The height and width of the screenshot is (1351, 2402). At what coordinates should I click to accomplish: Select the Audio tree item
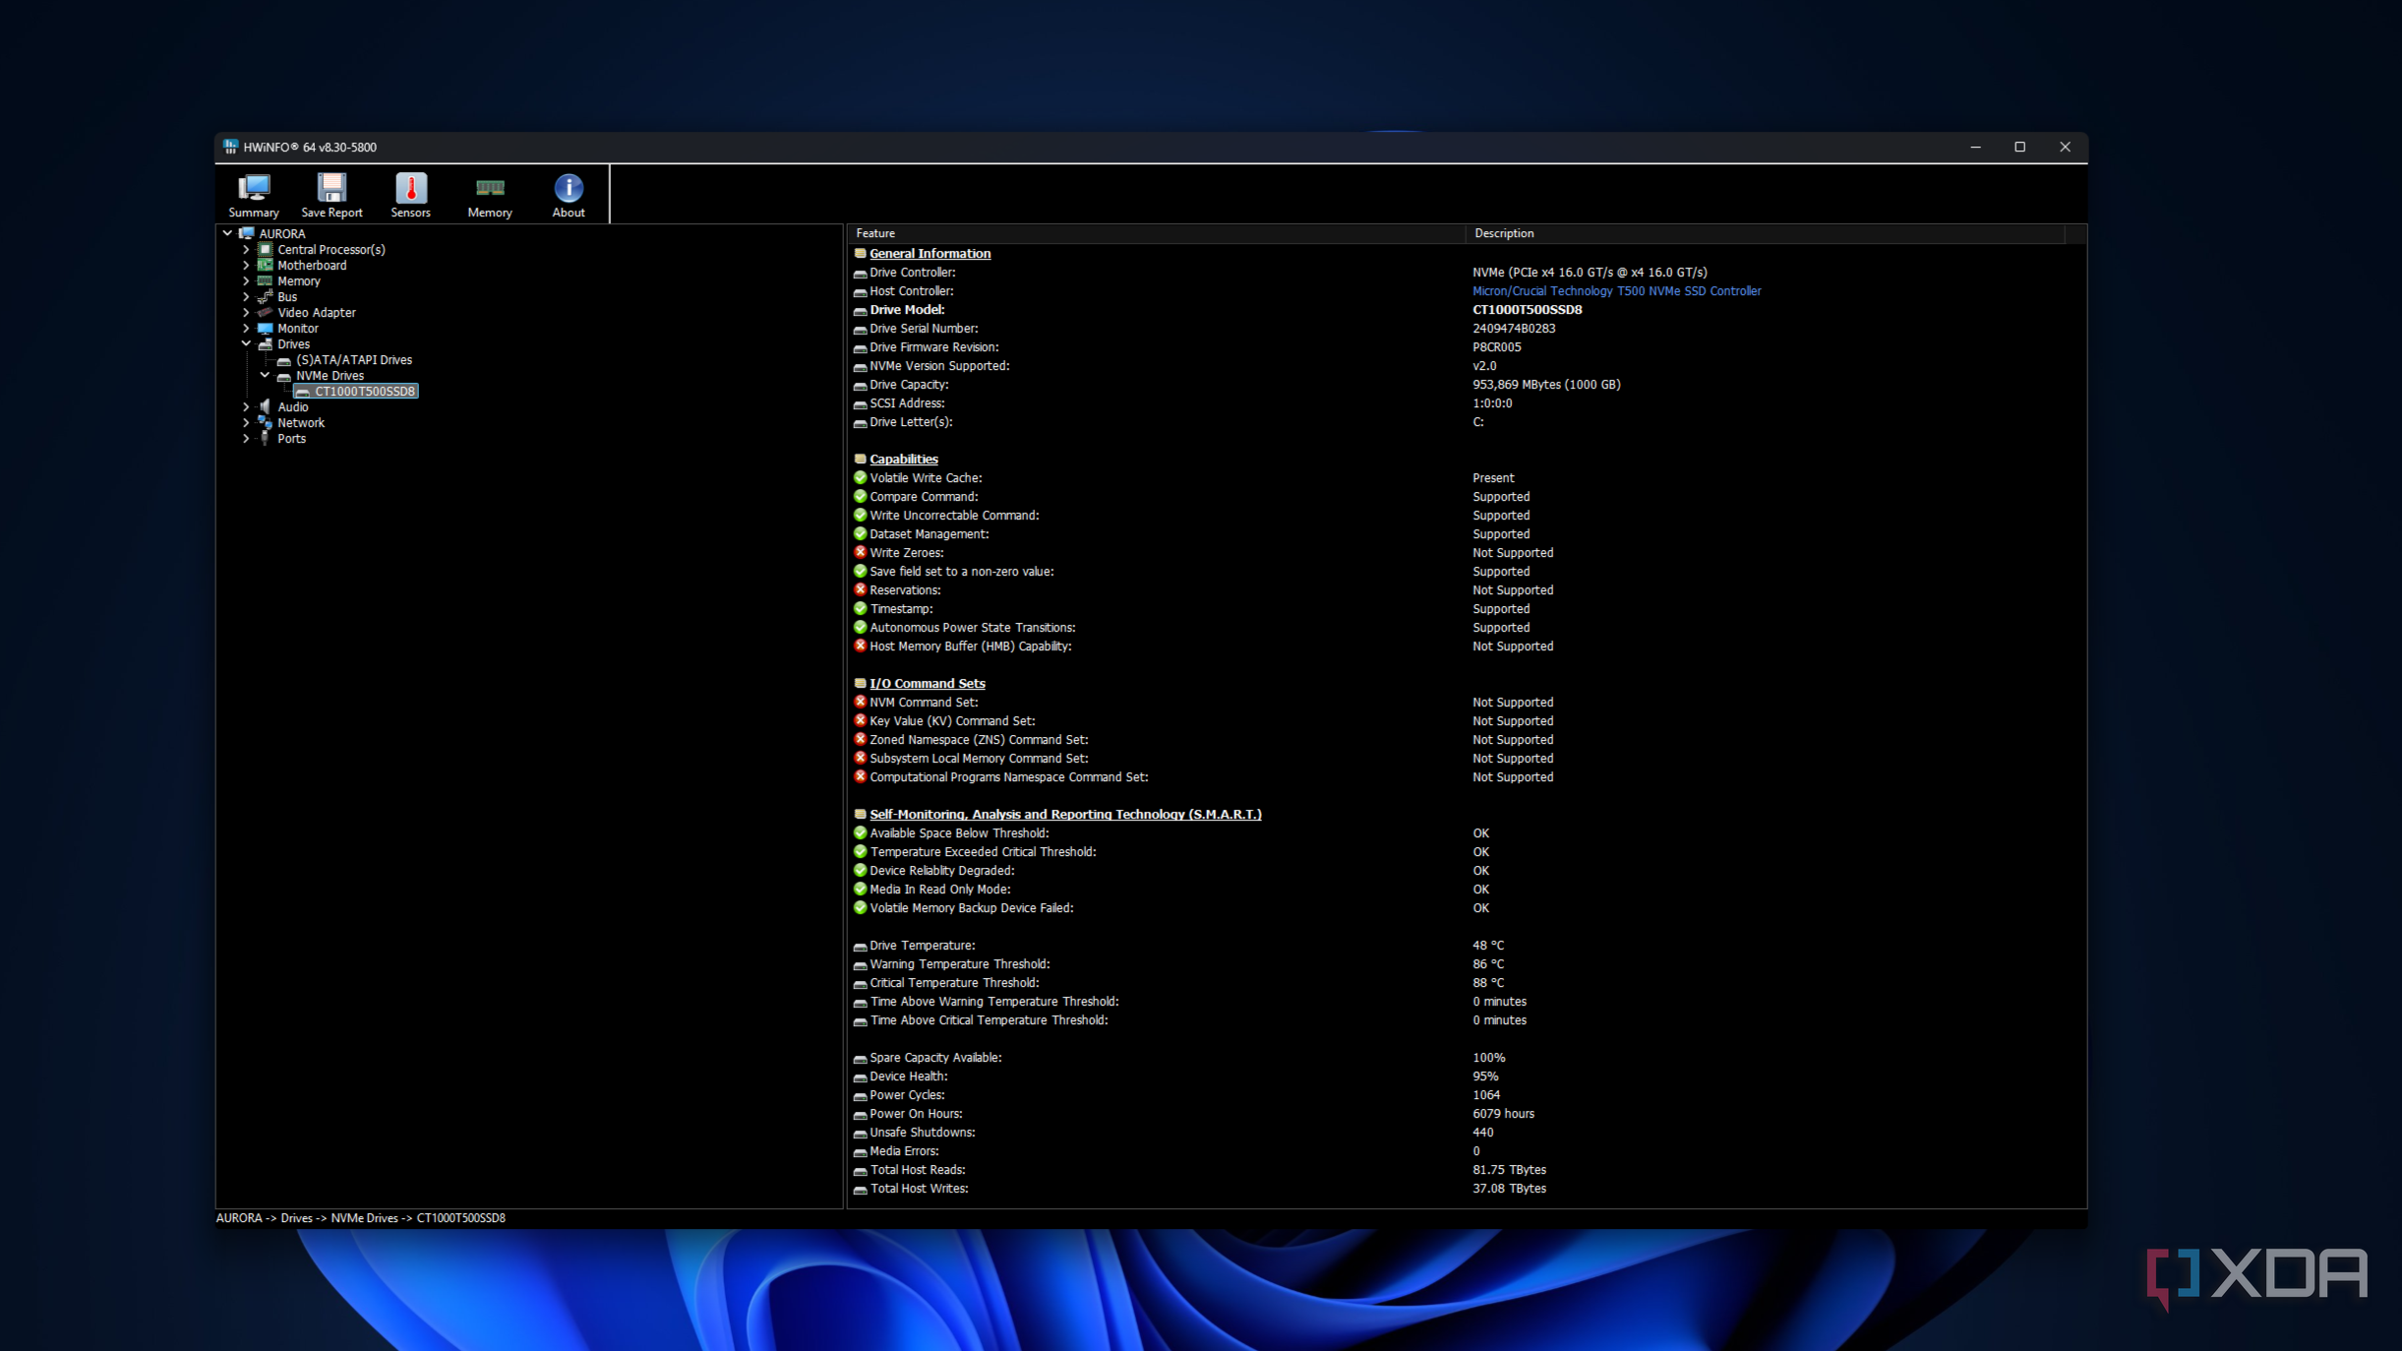point(292,406)
